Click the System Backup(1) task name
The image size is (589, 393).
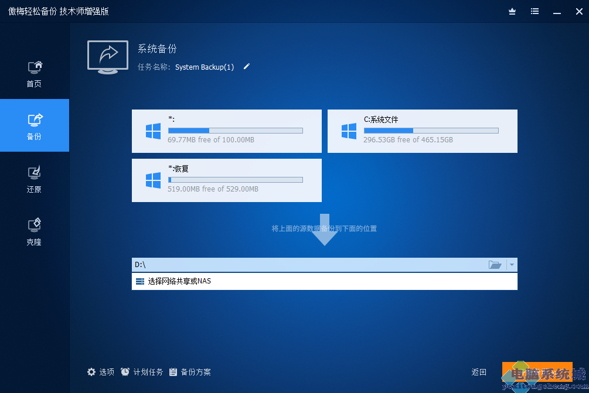[x=205, y=67]
